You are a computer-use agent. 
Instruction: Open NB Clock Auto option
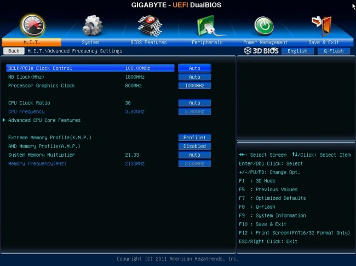(x=194, y=77)
